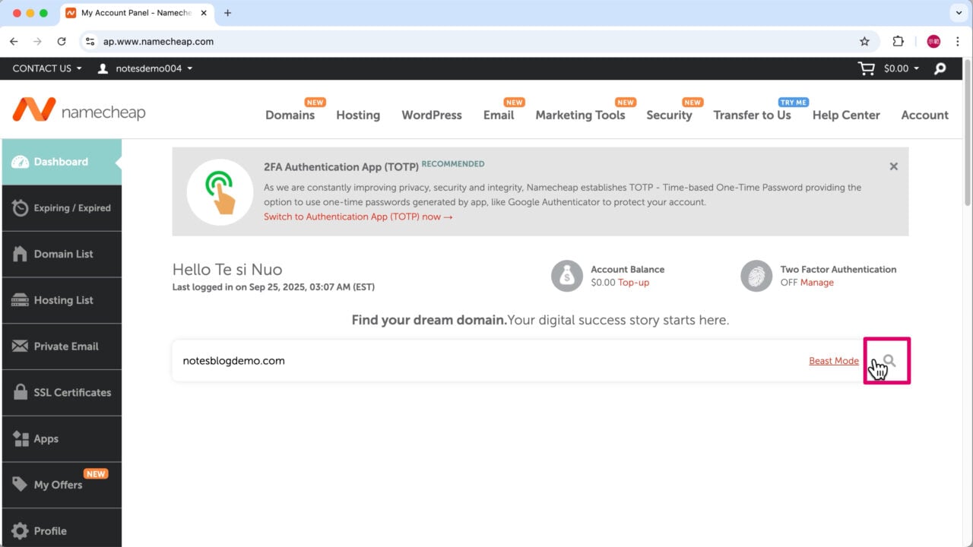Reload the page
Image resolution: width=973 pixels, height=547 pixels.
pyautogui.click(x=62, y=42)
